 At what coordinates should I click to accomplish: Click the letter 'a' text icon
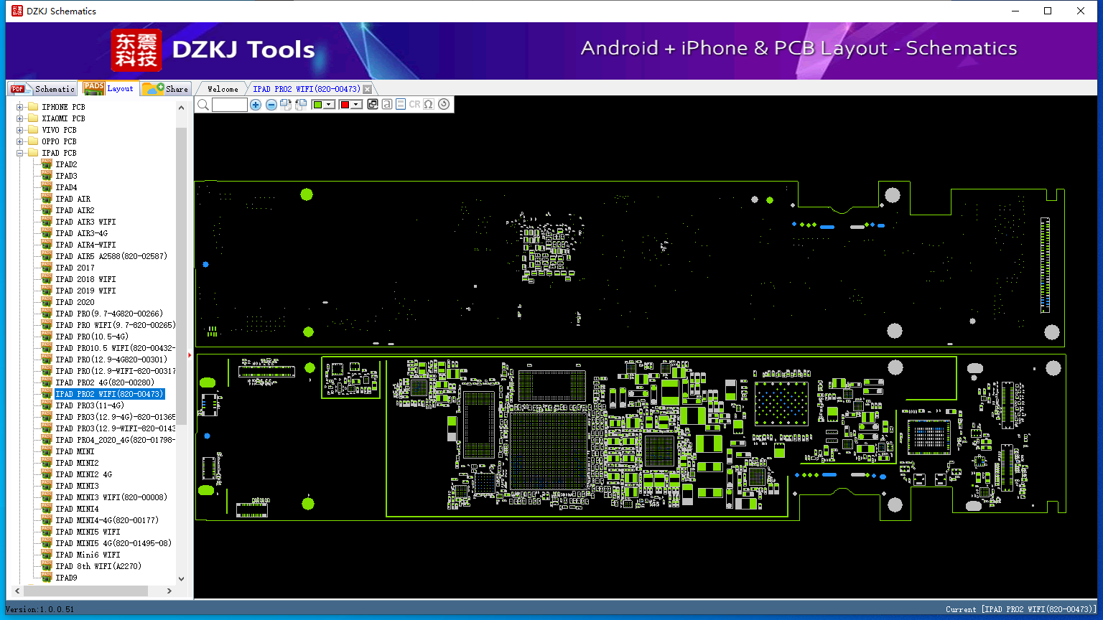(x=387, y=105)
